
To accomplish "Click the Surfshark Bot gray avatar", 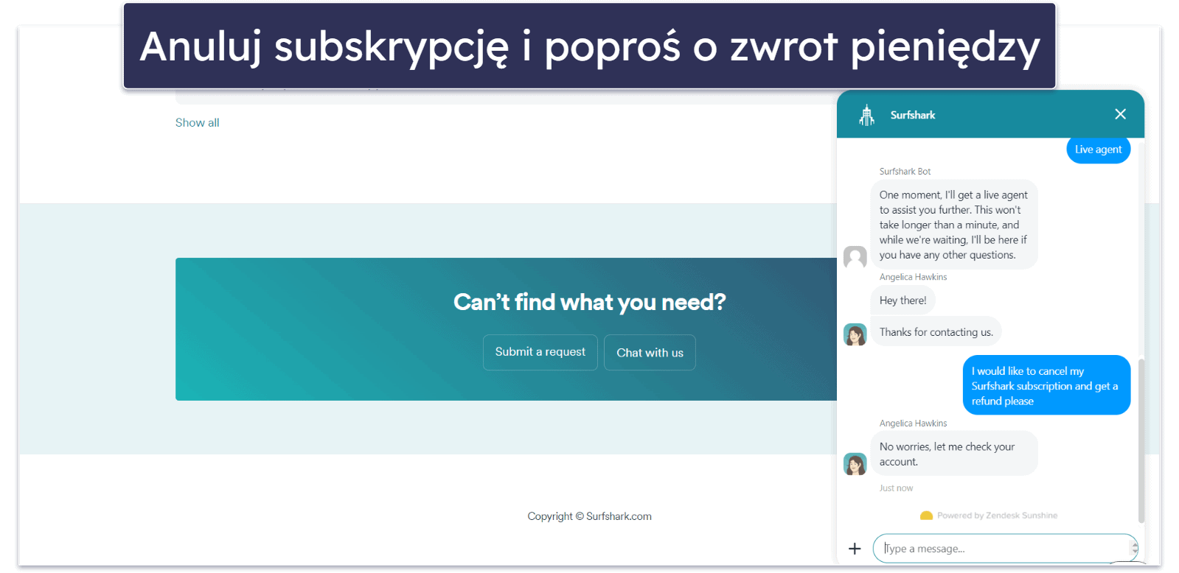I will coord(855,258).
